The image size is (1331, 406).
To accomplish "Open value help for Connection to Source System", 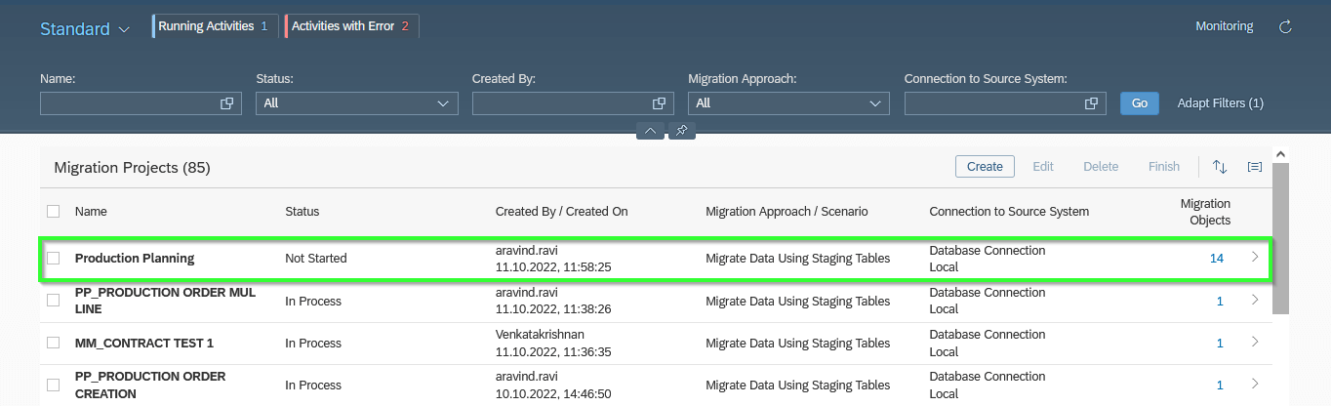I will (1091, 102).
